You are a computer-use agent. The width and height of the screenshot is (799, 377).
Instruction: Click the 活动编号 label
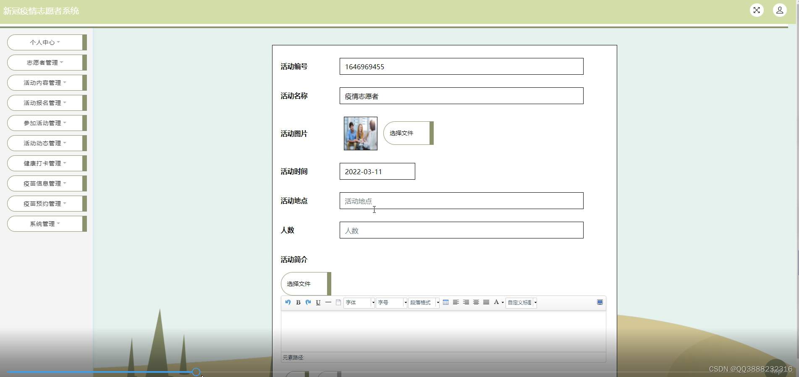294,66
